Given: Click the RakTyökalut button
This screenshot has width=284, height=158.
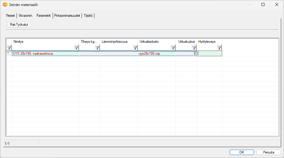Looking at the screenshot, I should [19, 25].
